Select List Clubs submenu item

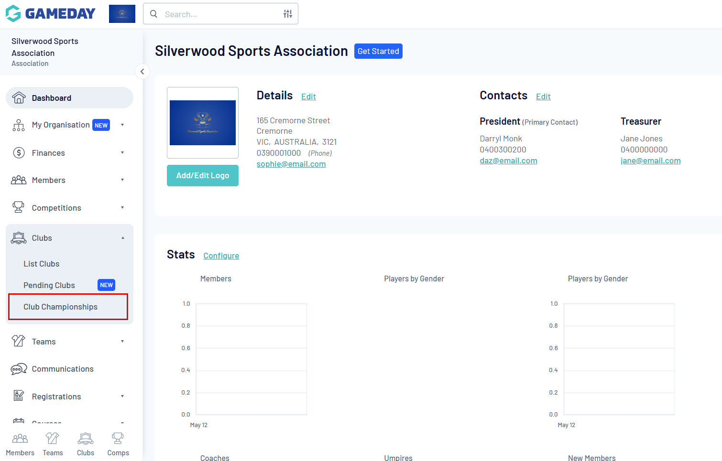[42, 264]
